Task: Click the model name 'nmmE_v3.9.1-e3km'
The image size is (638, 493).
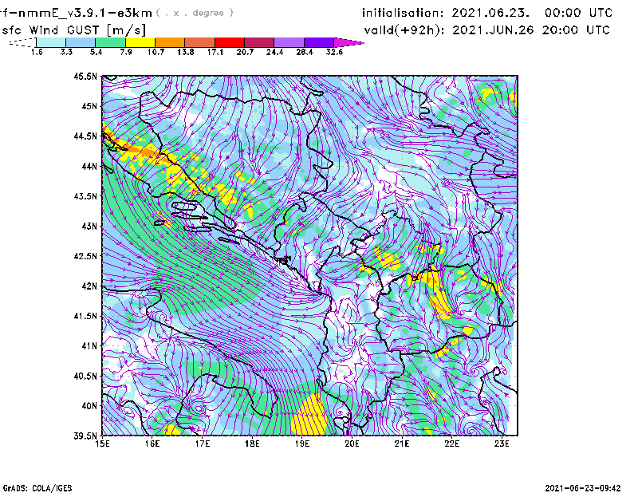Action: (x=85, y=13)
